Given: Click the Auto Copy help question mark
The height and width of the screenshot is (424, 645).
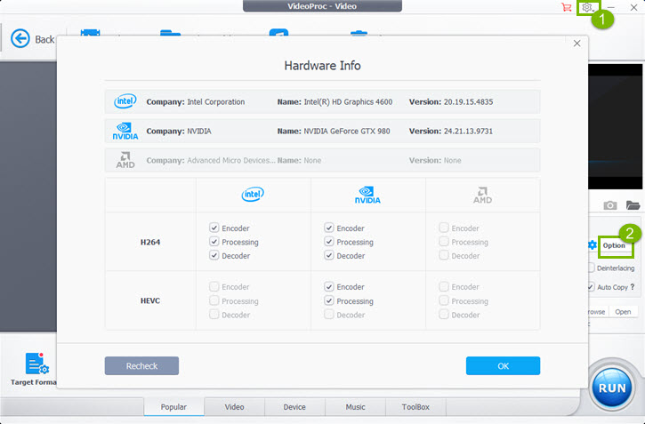Looking at the screenshot, I should [633, 287].
